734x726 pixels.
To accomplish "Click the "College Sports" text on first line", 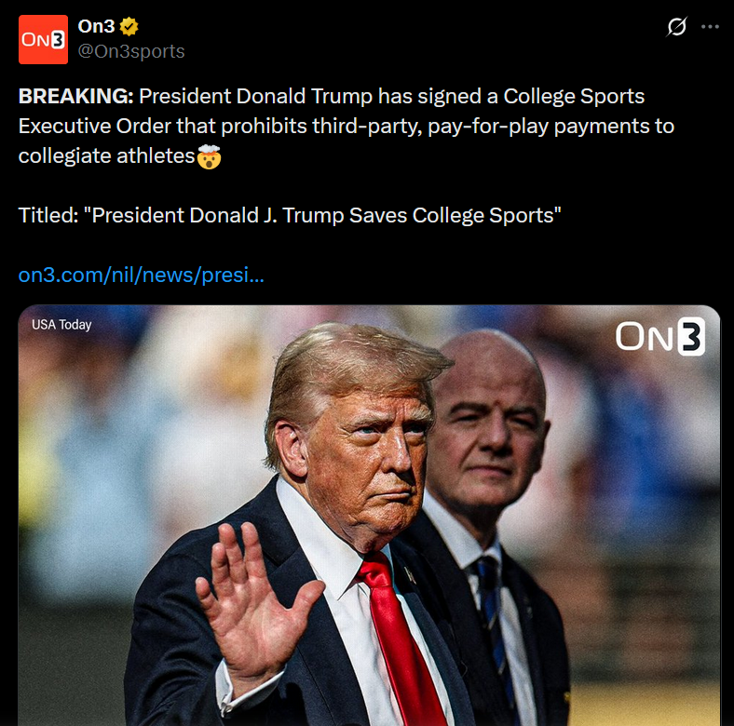I will [x=574, y=97].
